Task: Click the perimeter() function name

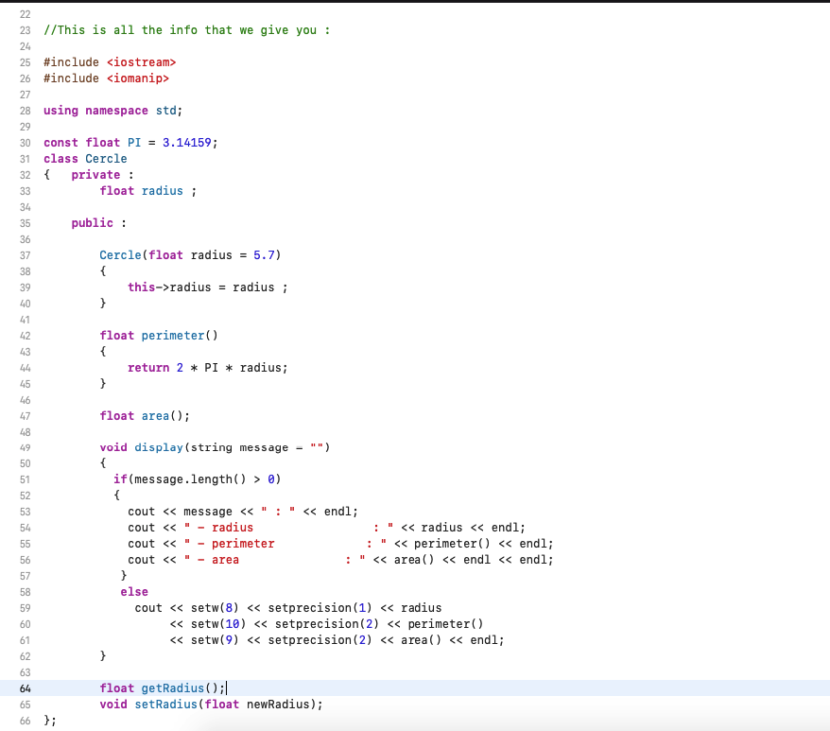Action: (x=173, y=335)
